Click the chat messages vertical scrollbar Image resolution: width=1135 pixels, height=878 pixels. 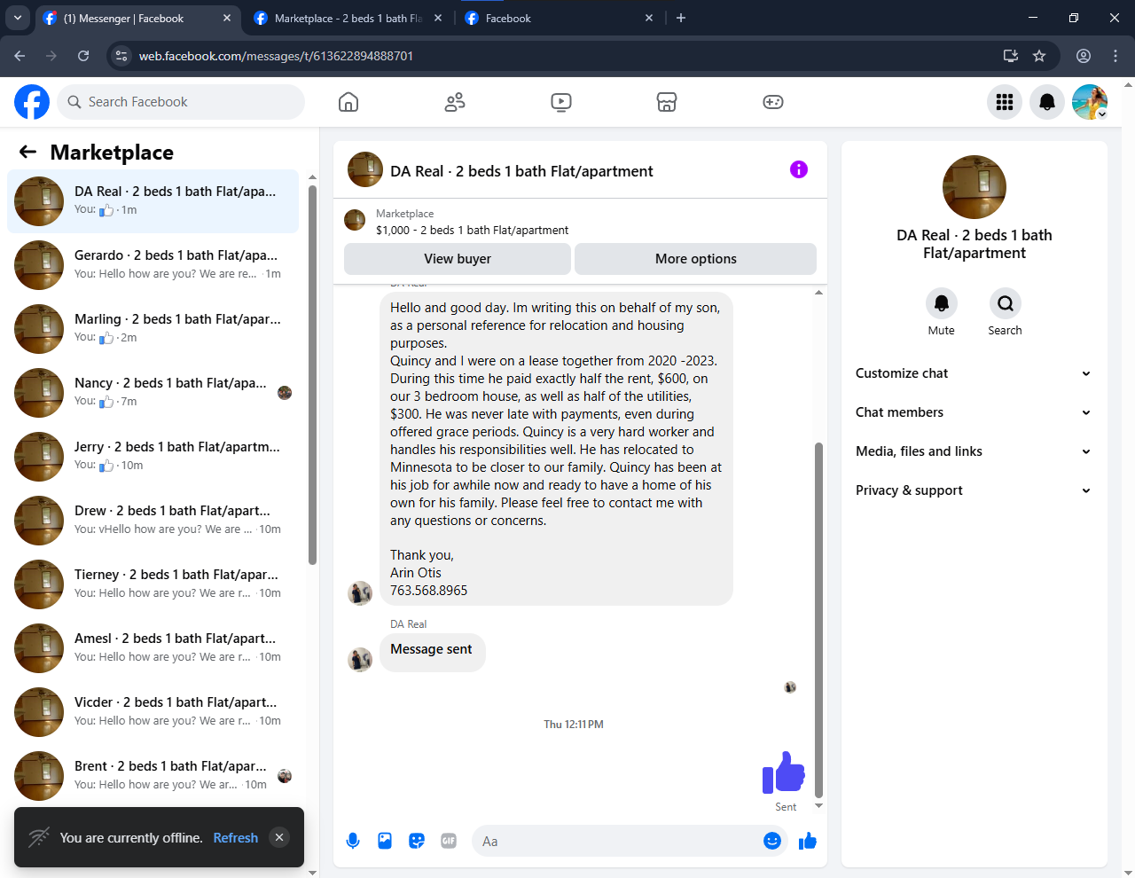click(818, 621)
